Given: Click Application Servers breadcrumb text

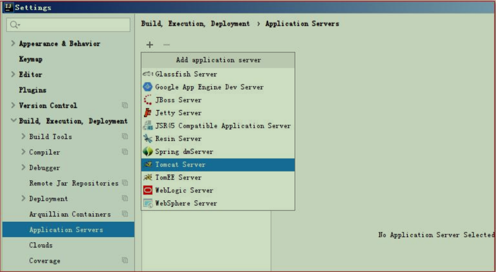Looking at the screenshot, I should [302, 24].
